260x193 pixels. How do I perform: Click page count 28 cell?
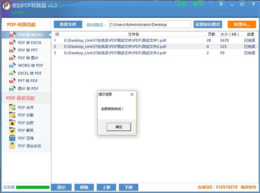209,41
